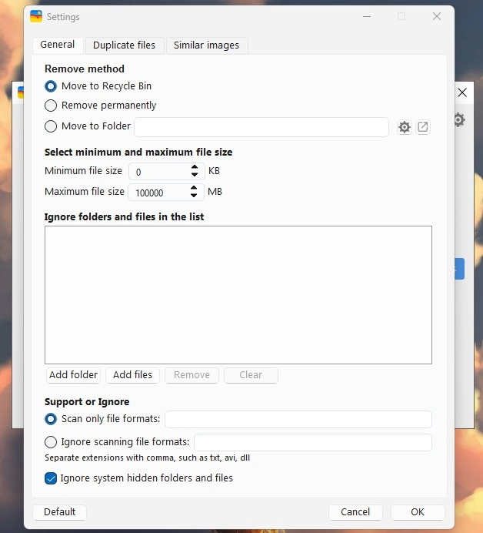Uncheck Ignore system hidden folders and files
The image size is (483, 533).
point(51,478)
